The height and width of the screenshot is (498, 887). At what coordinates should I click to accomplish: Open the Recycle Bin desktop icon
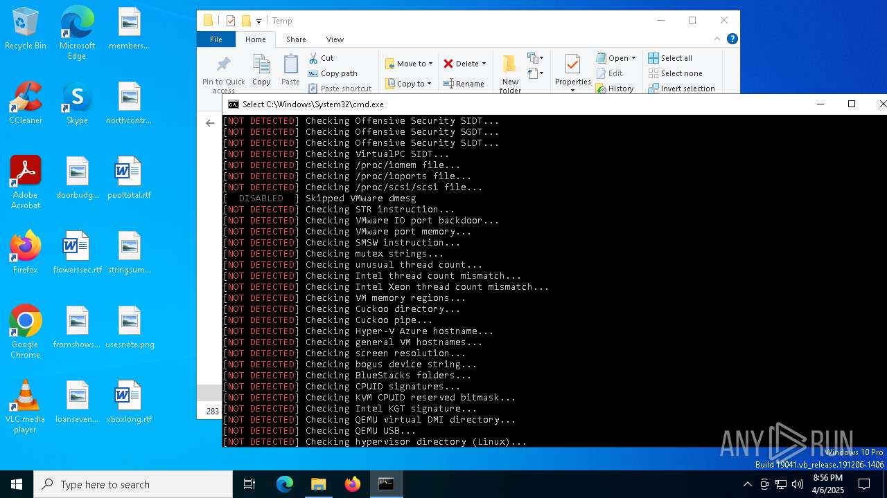pos(26,28)
